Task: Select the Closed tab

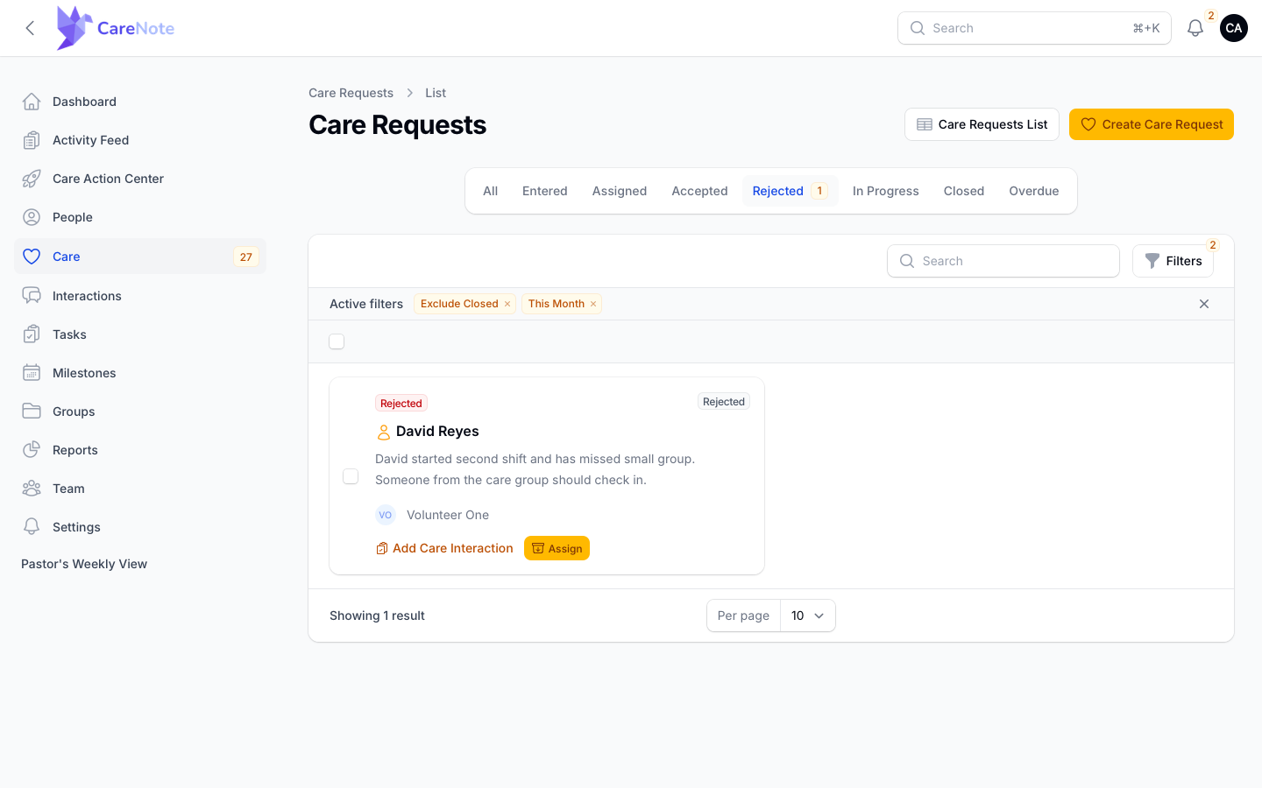Action: pos(964,191)
